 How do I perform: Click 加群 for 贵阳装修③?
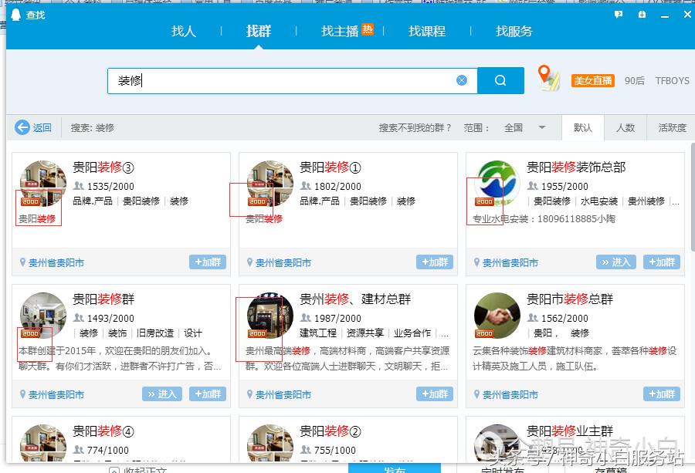(x=208, y=262)
